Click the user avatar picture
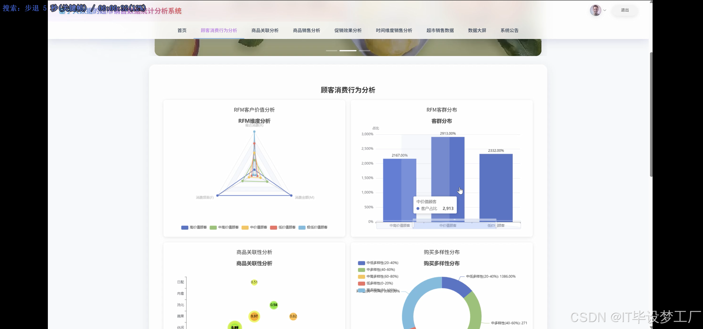Image resolution: width=703 pixels, height=329 pixels. click(596, 10)
